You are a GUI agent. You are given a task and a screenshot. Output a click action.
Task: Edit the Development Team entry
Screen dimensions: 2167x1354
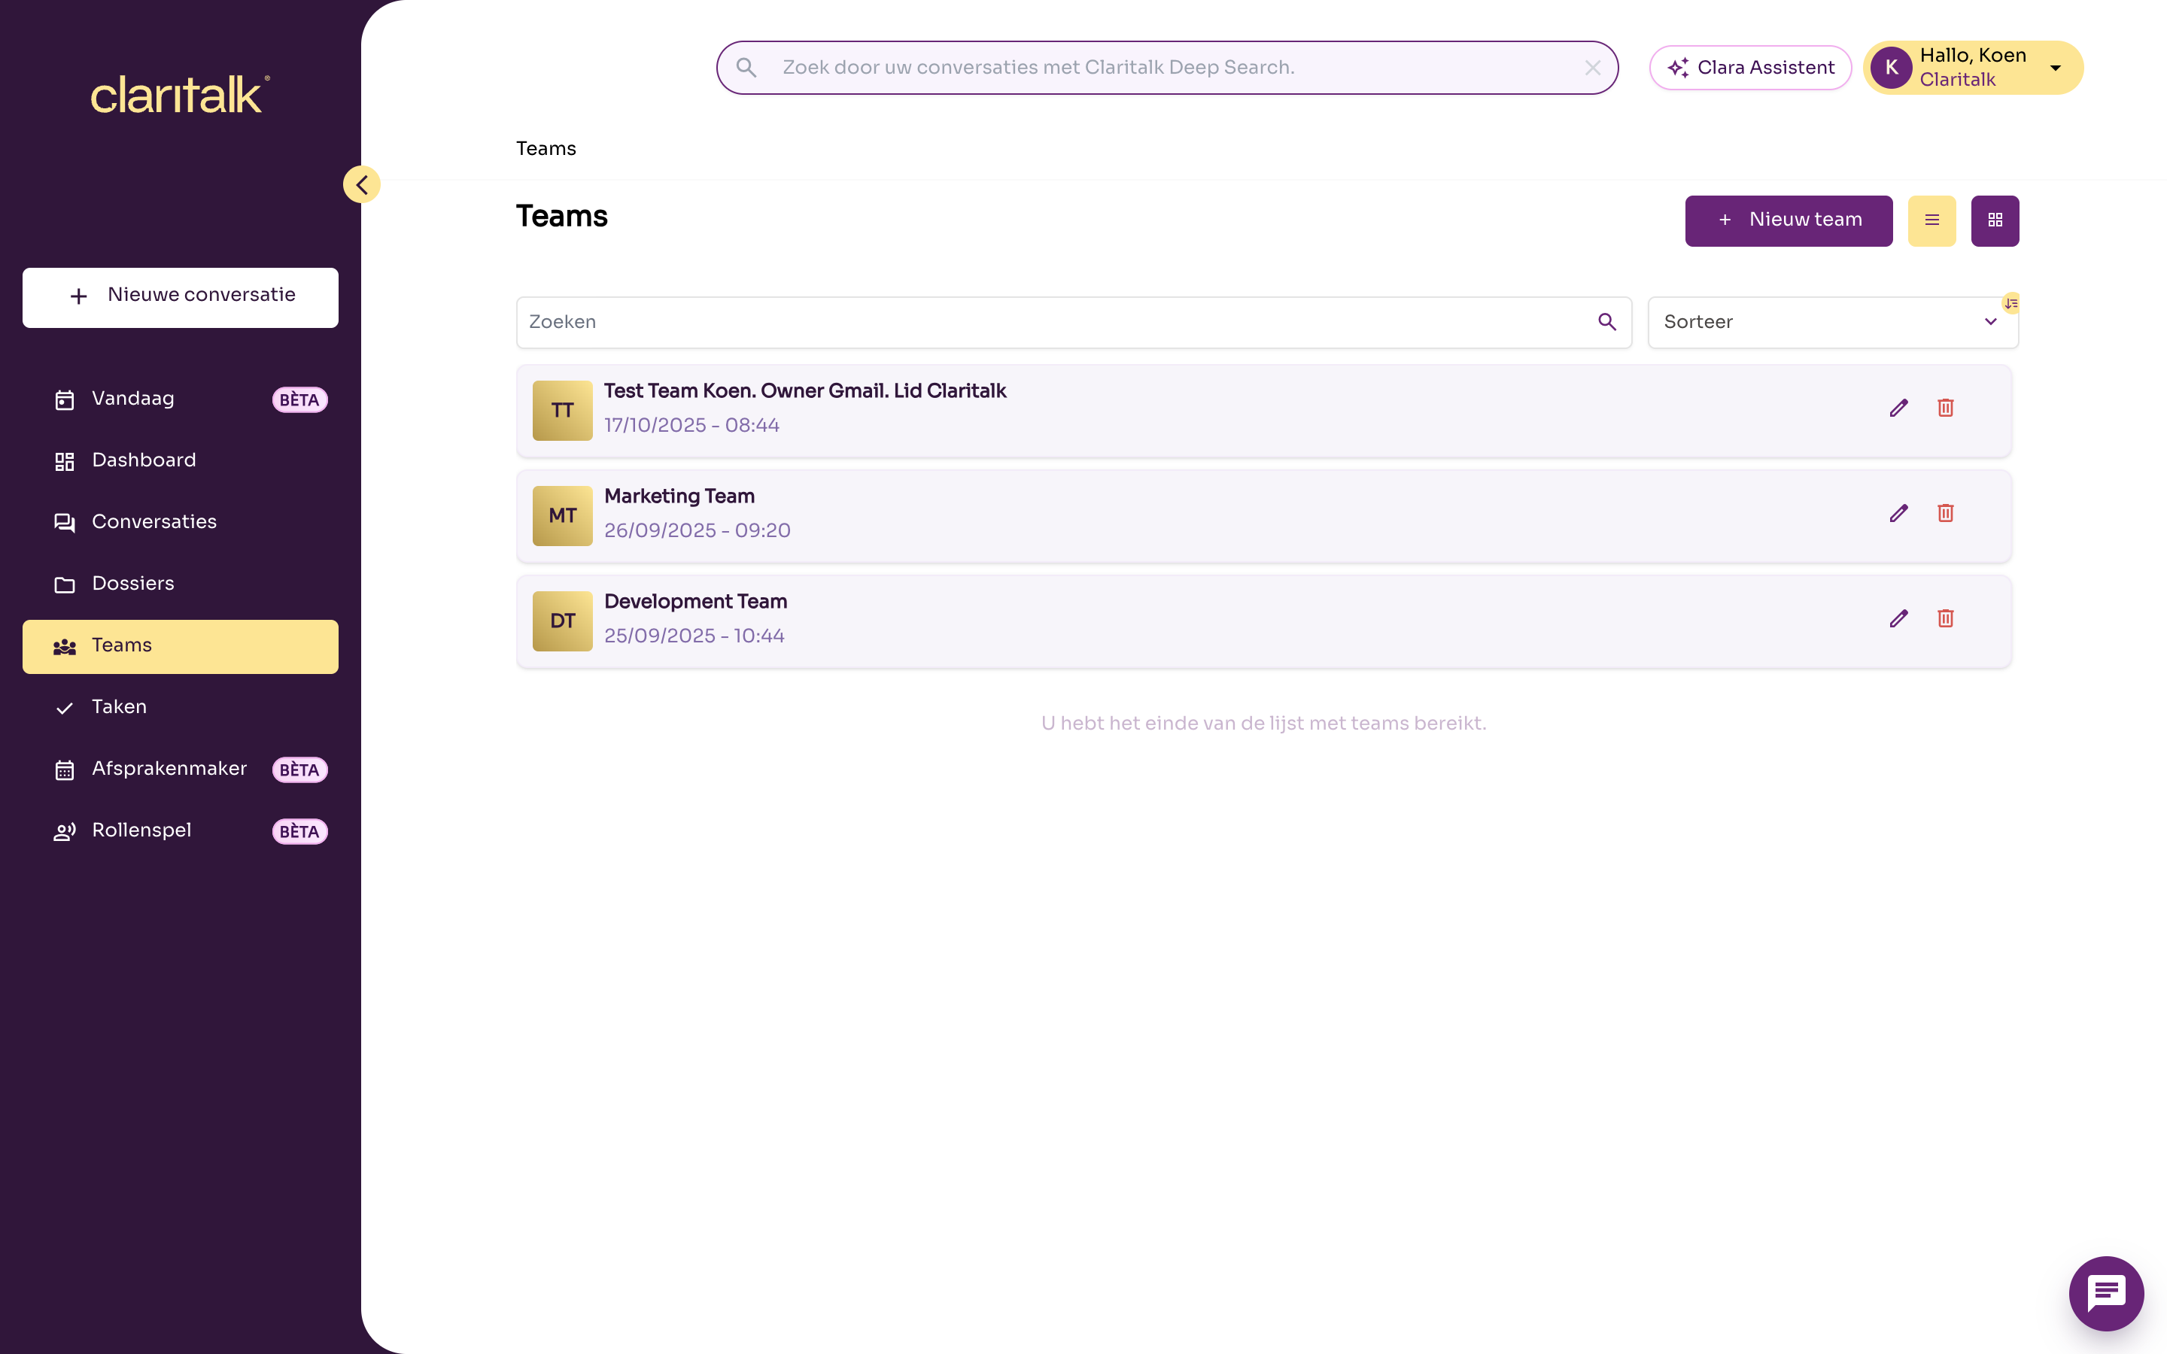point(1898,619)
